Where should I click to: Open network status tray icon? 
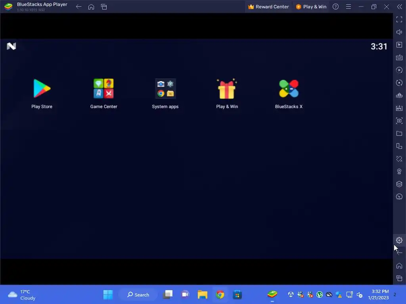click(350, 294)
